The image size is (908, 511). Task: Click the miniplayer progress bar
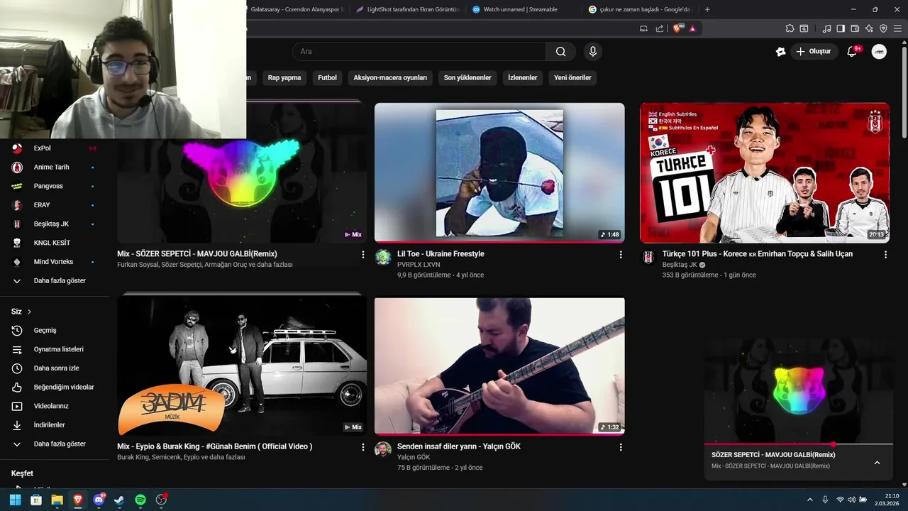[x=798, y=444]
